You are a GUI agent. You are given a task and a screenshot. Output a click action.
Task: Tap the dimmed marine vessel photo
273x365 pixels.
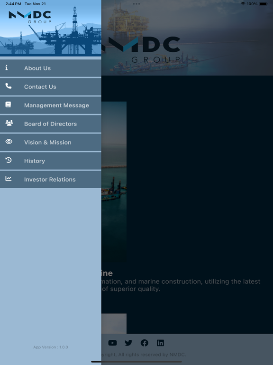tap(114, 182)
